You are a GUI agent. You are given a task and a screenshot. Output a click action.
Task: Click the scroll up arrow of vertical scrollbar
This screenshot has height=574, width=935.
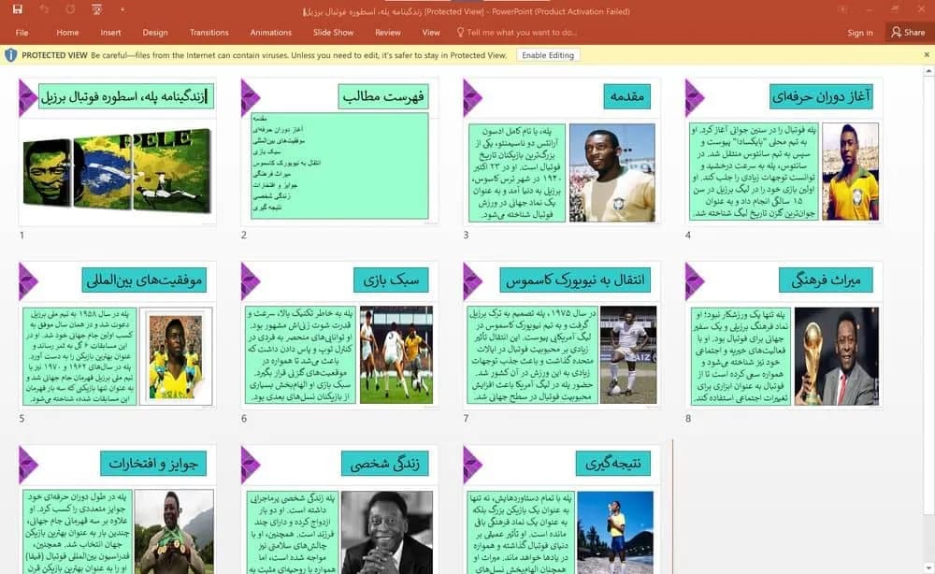point(928,72)
